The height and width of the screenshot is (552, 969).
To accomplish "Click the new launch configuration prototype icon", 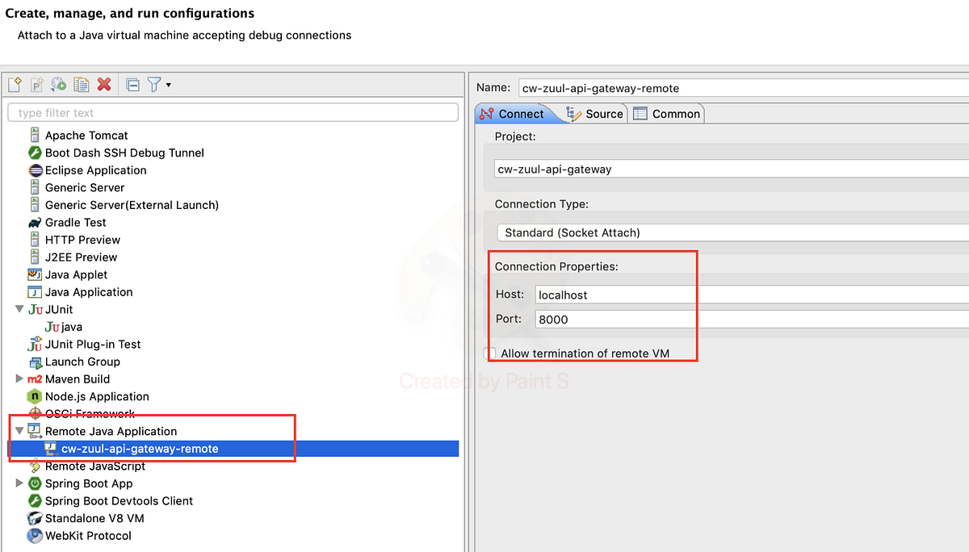I will coord(36,84).
